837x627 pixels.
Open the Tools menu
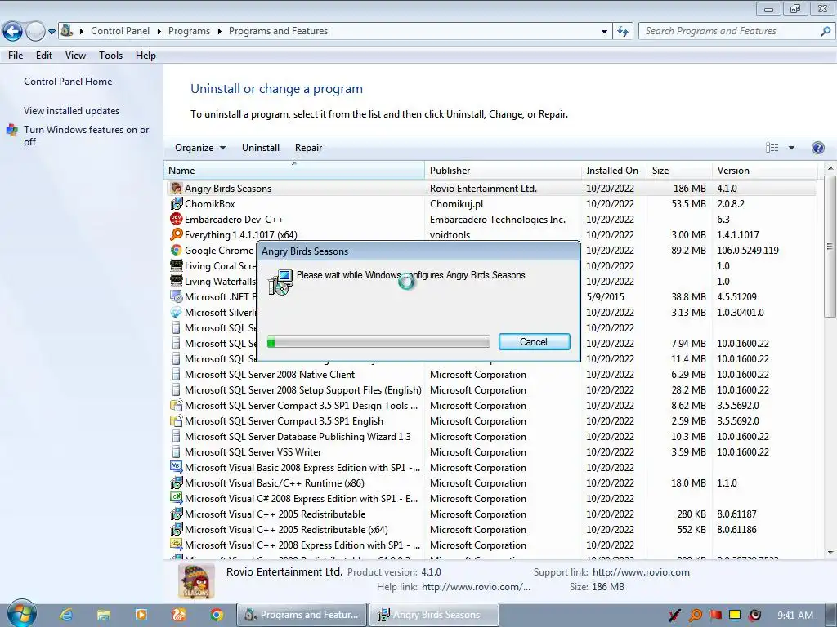tap(110, 56)
